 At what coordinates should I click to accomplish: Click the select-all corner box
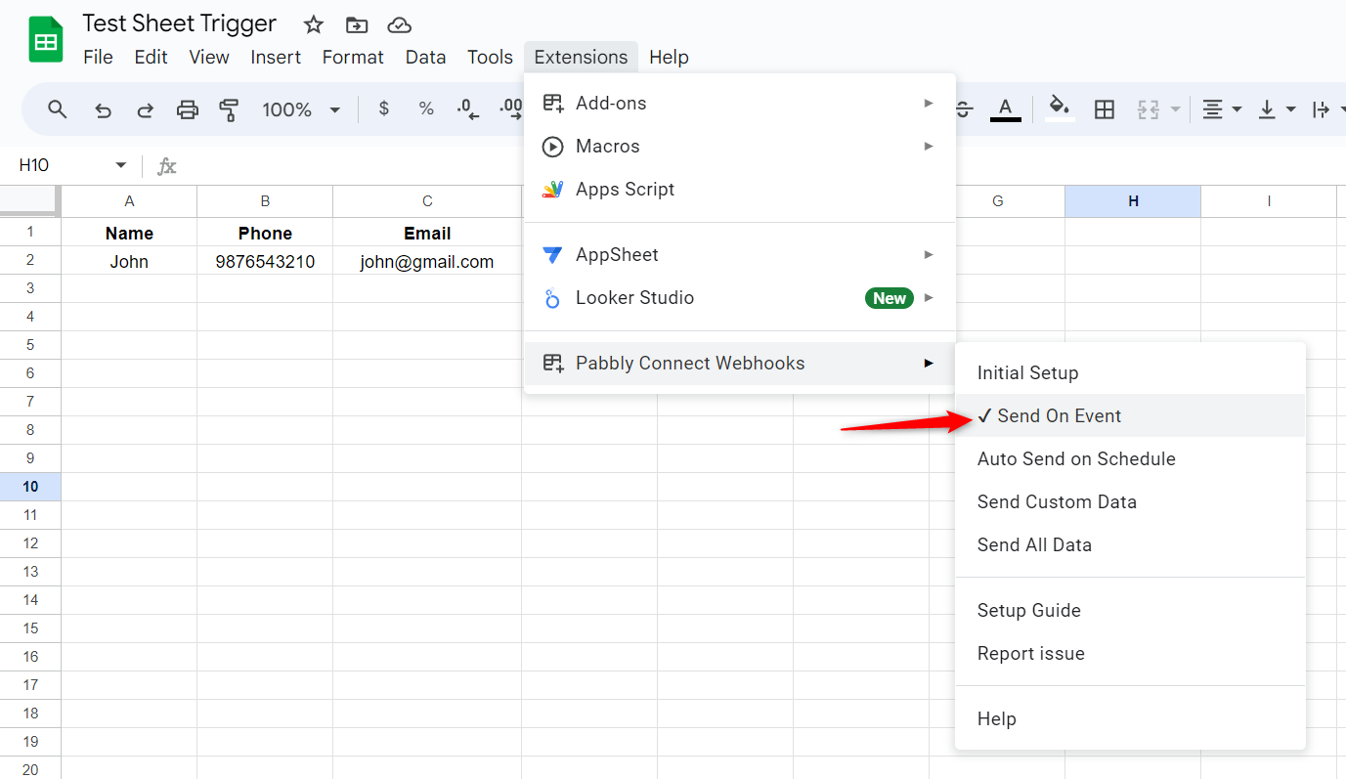(x=30, y=201)
